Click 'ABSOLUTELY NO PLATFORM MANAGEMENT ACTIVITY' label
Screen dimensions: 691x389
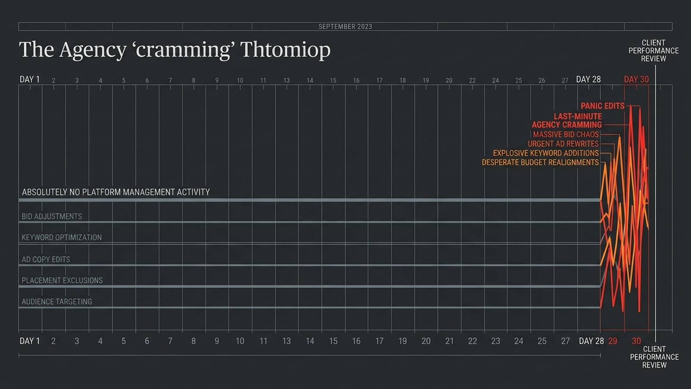pyautogui.click(x=116, y=192)
